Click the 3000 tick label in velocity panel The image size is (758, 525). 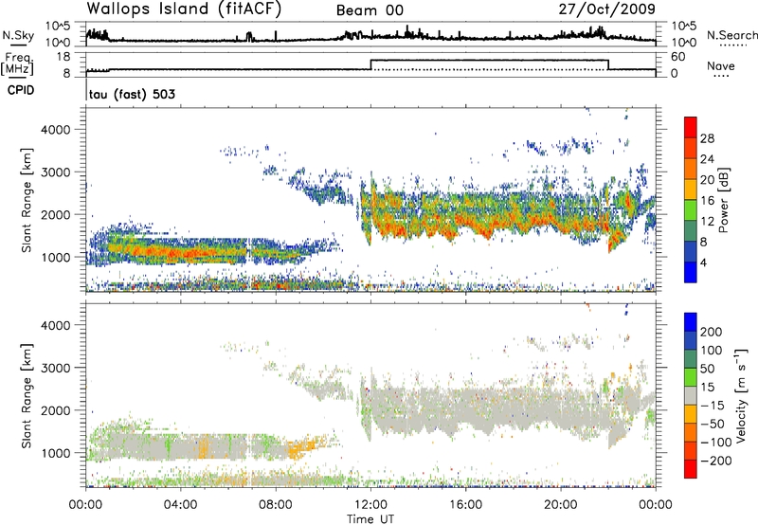[x=55, y=368]
